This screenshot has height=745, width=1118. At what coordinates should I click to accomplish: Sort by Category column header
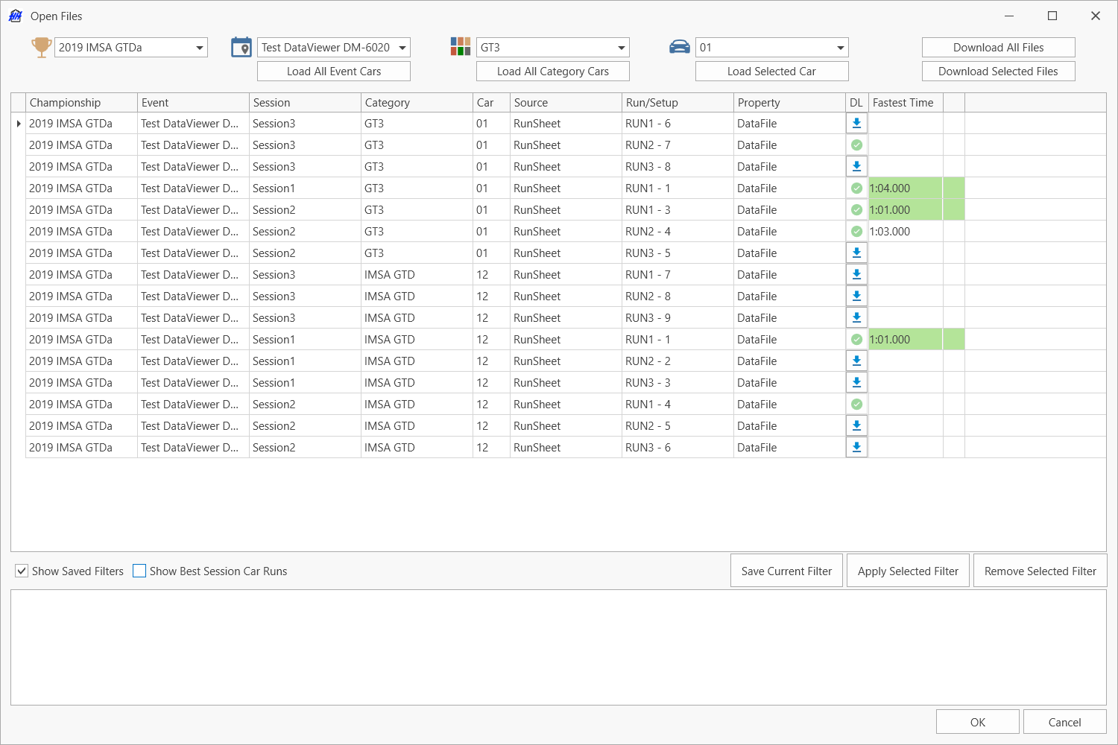[x=417, y=103]
